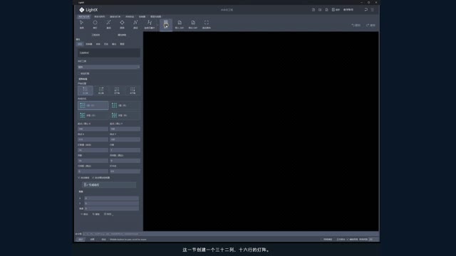
Task: Activate the diamond-shaped tool in toolbar
Action: click(x=122, y=24)
